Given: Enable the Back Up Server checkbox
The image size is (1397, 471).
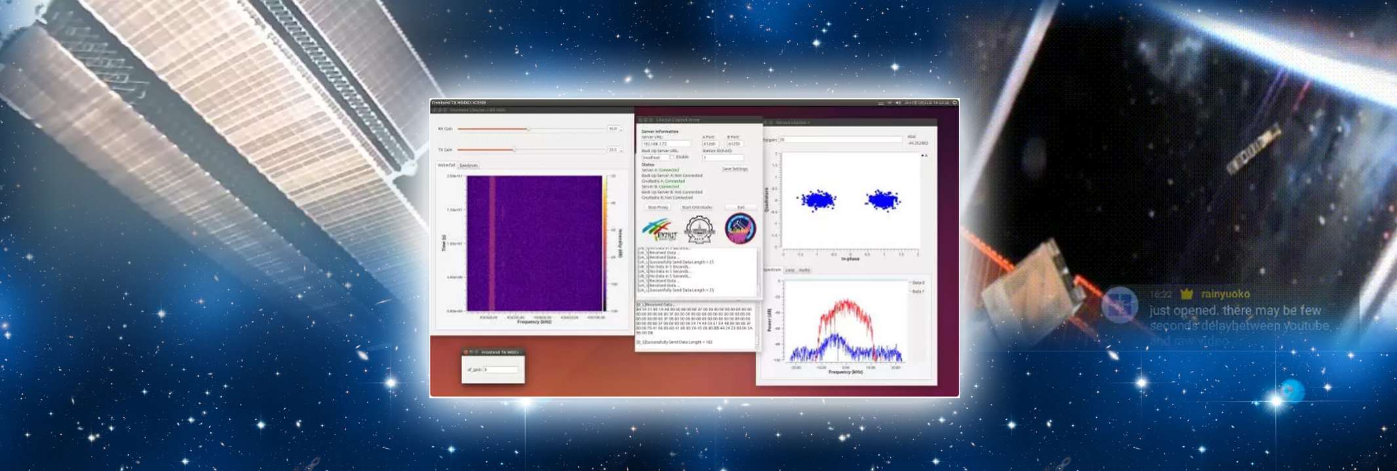Looking at the screenshot, I should 672,157.
